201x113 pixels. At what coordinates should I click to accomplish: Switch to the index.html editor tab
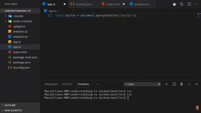(113, 4)
